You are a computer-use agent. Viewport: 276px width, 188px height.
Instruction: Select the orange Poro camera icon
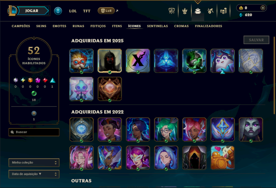click(x=223, y=158)
